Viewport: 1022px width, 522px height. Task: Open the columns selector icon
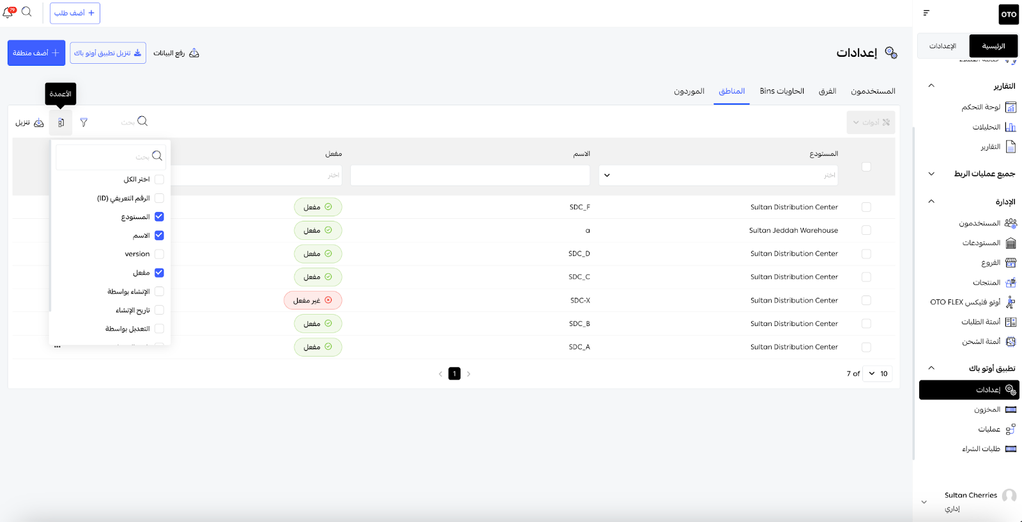point(61,123)
